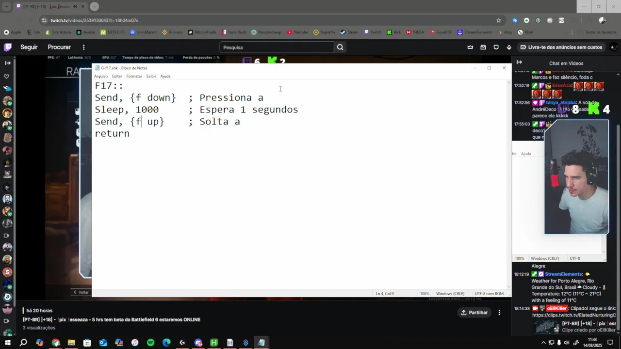The image size is (621, 349).
Task: Open the iLovePDF bookmark
Action: pos(441,32)
